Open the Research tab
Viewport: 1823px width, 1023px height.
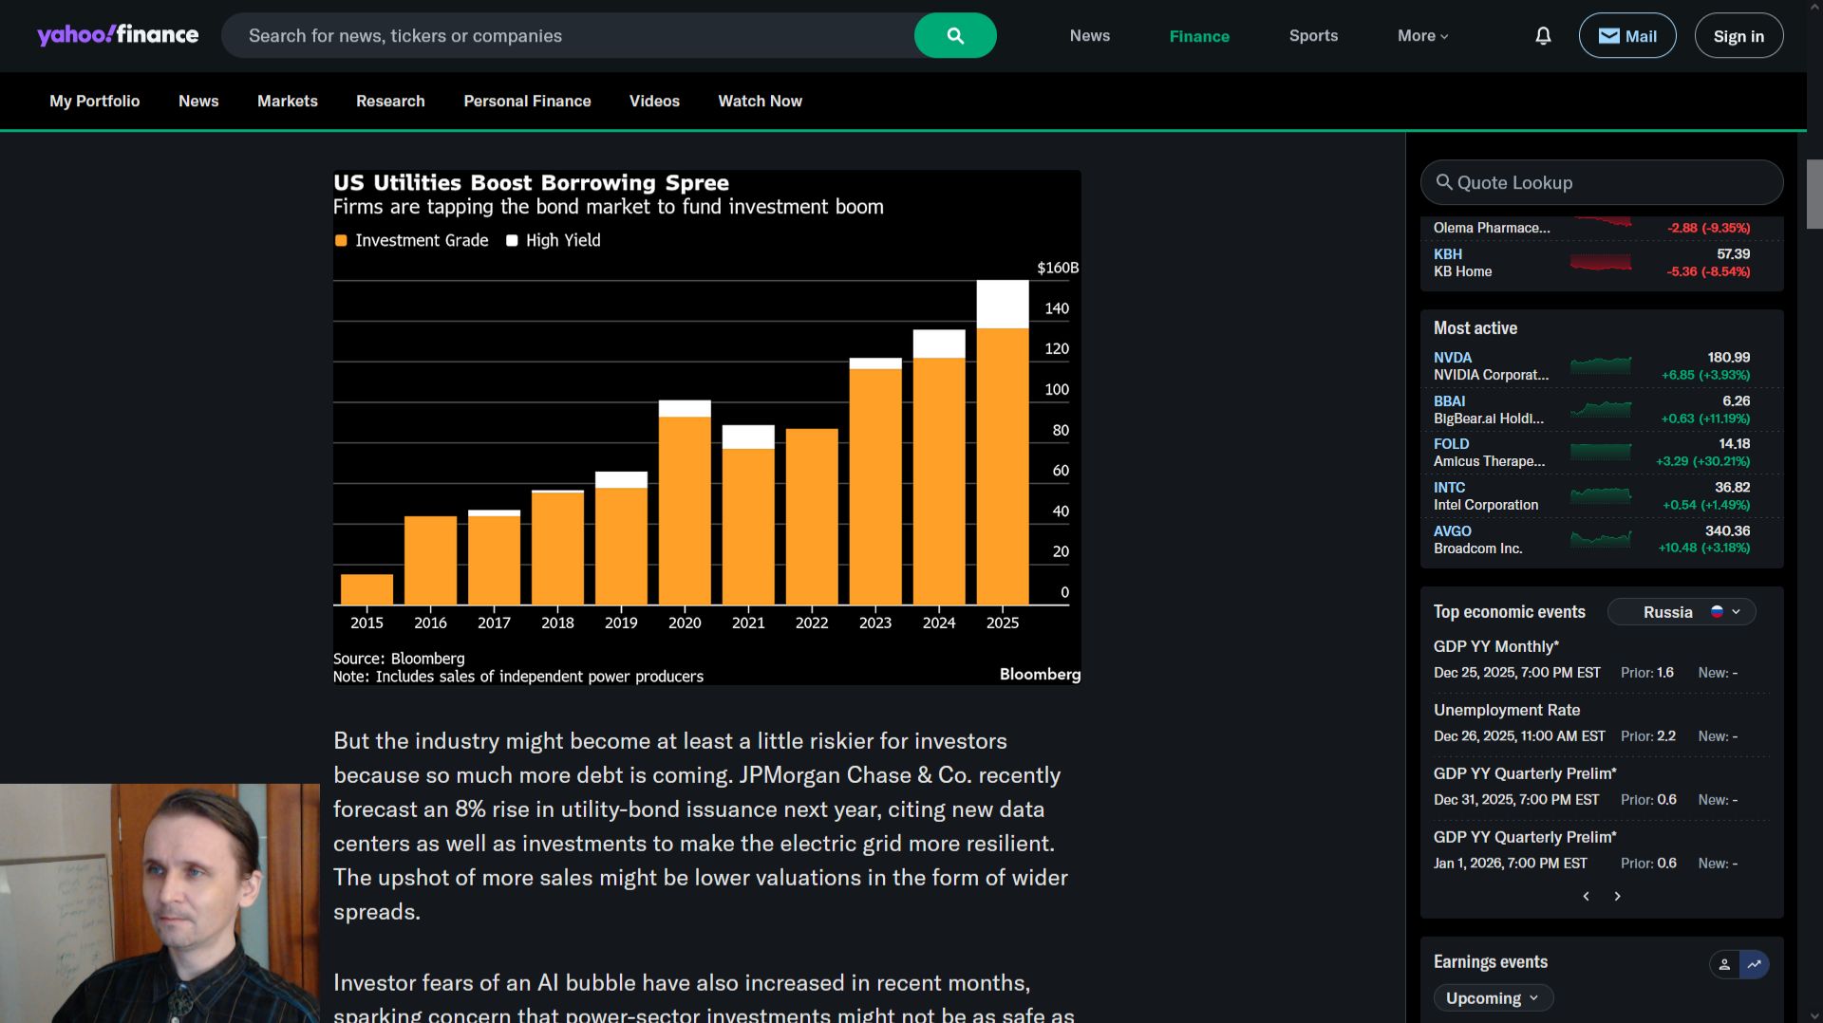point(390,101)
